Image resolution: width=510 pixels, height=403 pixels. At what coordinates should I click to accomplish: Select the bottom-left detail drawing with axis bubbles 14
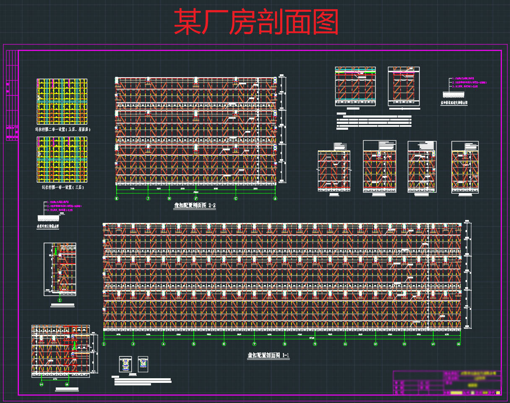point(61,351)
